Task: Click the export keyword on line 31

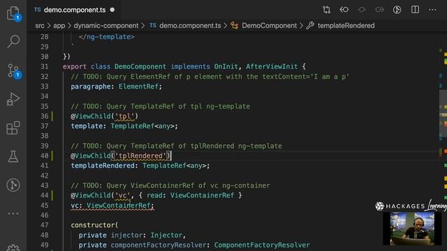Action: coord(75,67)
